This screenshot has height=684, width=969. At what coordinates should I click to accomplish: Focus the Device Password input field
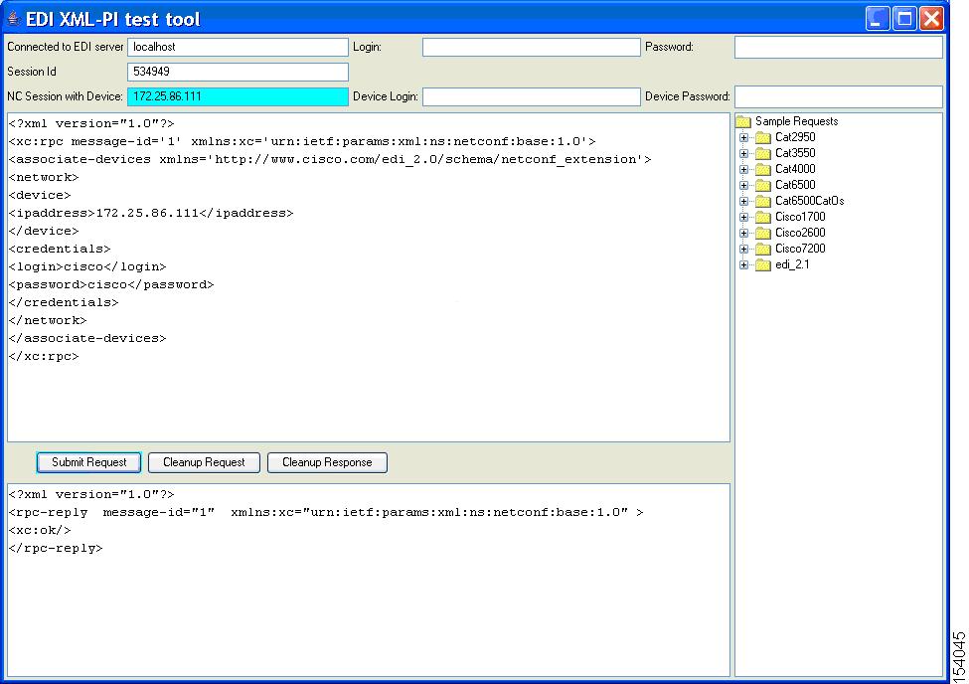pos(839,96)
